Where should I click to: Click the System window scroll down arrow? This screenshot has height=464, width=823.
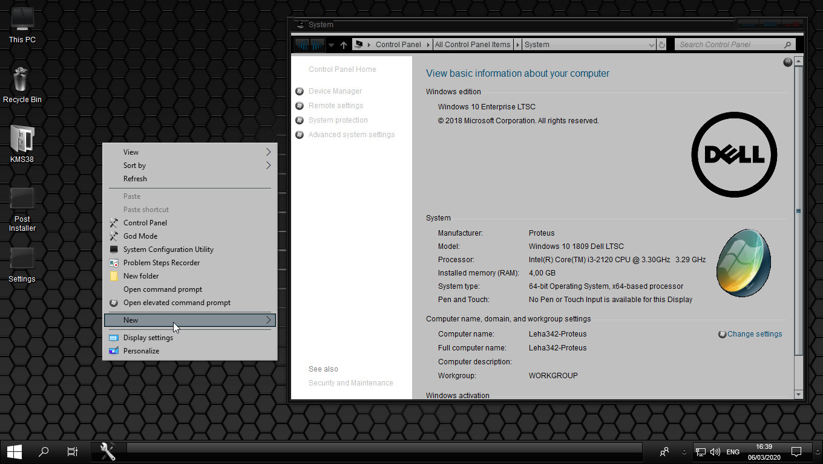point(798,395)
